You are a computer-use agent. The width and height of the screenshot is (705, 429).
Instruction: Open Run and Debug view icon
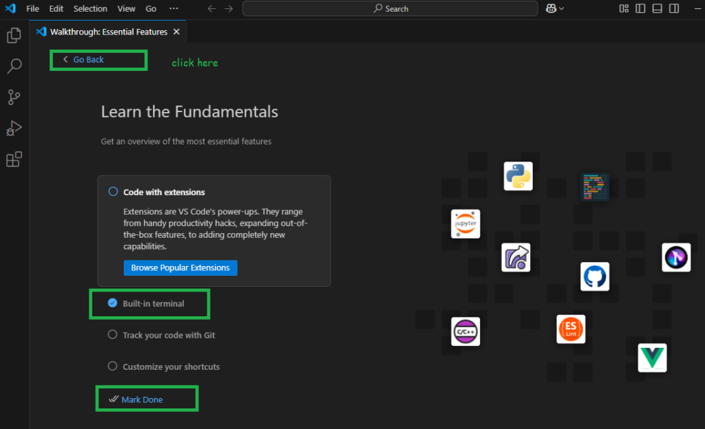click(x=14, y=129)
